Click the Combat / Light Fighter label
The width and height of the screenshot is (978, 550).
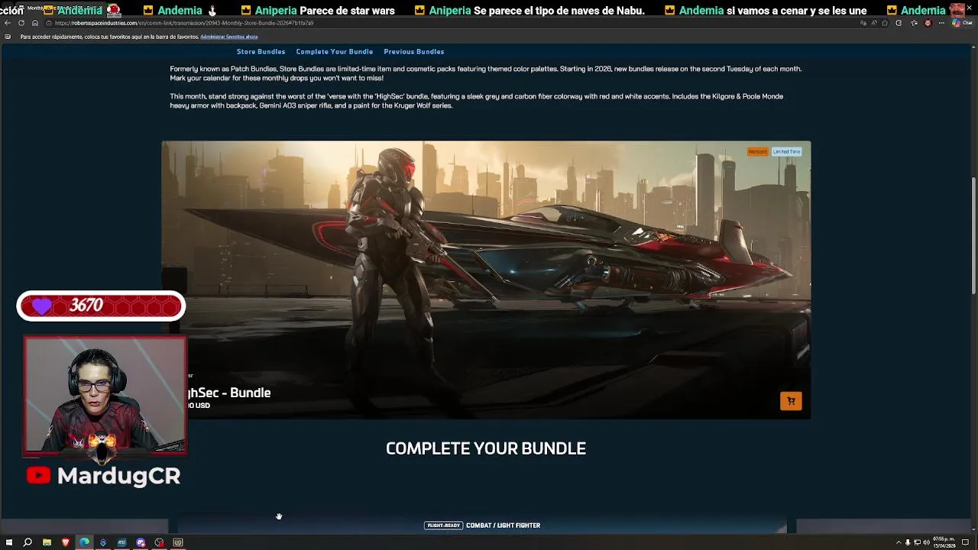pos(503,526)
